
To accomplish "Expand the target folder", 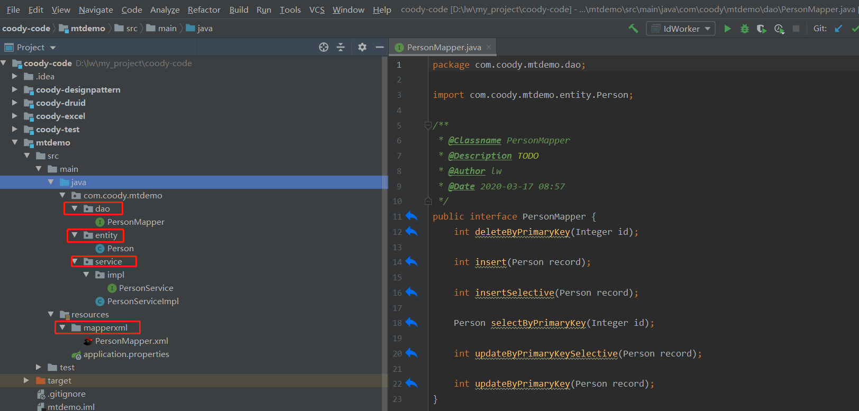I will point(26,380).
